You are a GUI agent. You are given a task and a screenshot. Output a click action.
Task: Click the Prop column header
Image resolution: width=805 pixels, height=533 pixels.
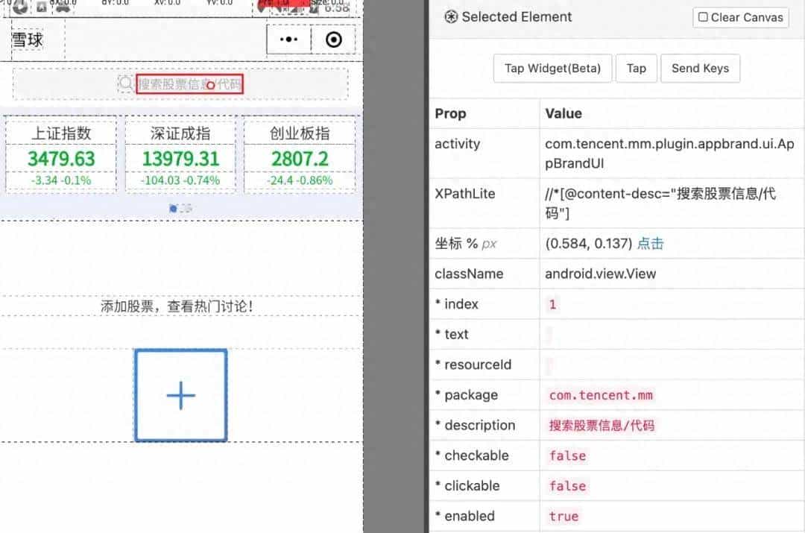pos(450,113)
